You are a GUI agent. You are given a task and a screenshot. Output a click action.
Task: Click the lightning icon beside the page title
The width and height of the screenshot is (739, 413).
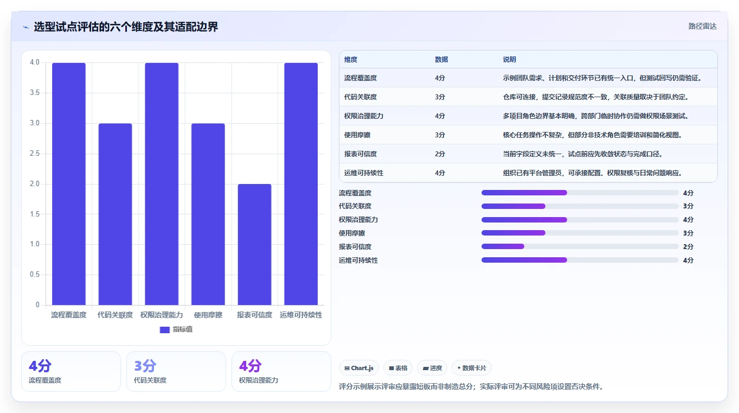coord(26,27)
